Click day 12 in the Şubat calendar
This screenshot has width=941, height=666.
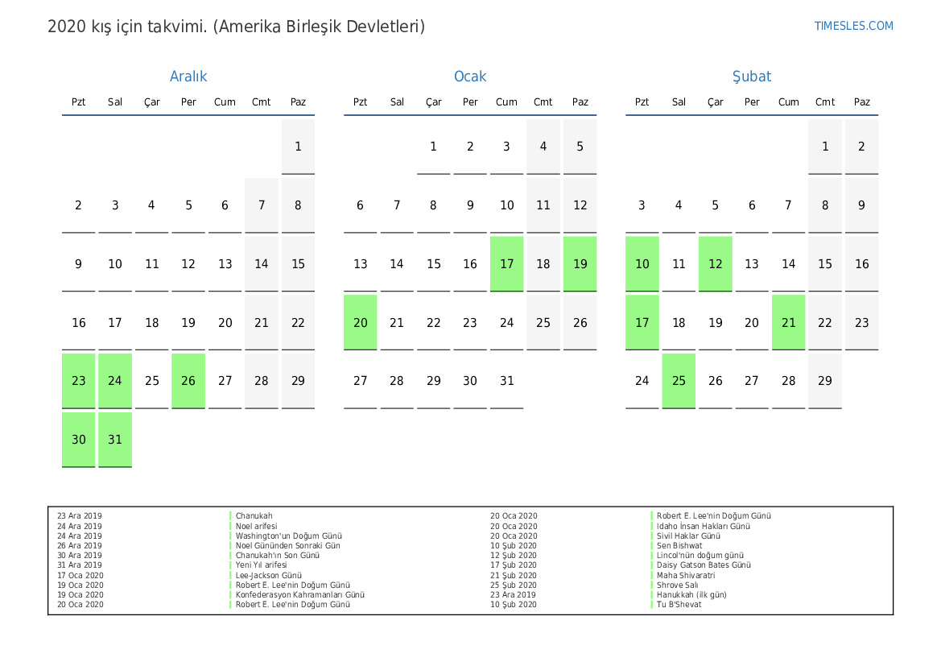[715, 264]
